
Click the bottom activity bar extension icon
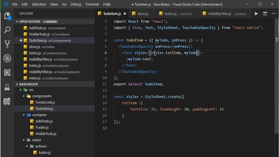click(7, 101)
